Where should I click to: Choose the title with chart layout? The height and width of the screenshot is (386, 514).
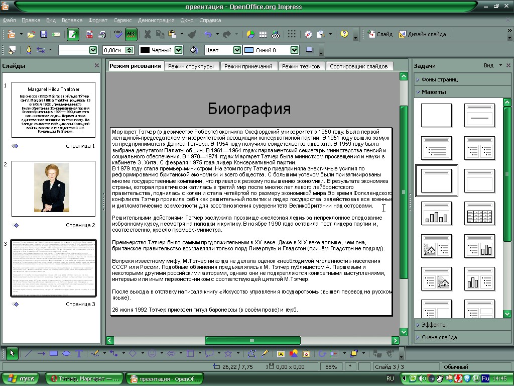point(436,213)
